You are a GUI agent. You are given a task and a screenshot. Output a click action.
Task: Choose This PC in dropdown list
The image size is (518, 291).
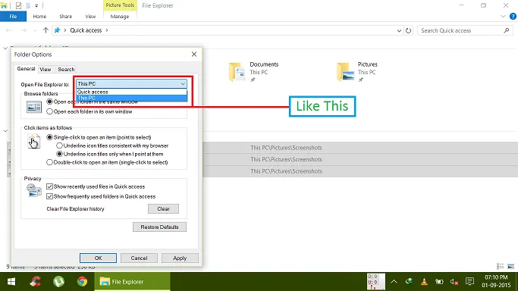(131, 98)
